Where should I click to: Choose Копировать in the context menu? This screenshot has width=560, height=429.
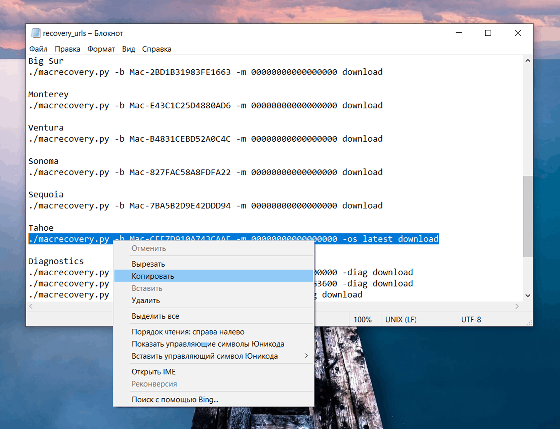[213, 276]
